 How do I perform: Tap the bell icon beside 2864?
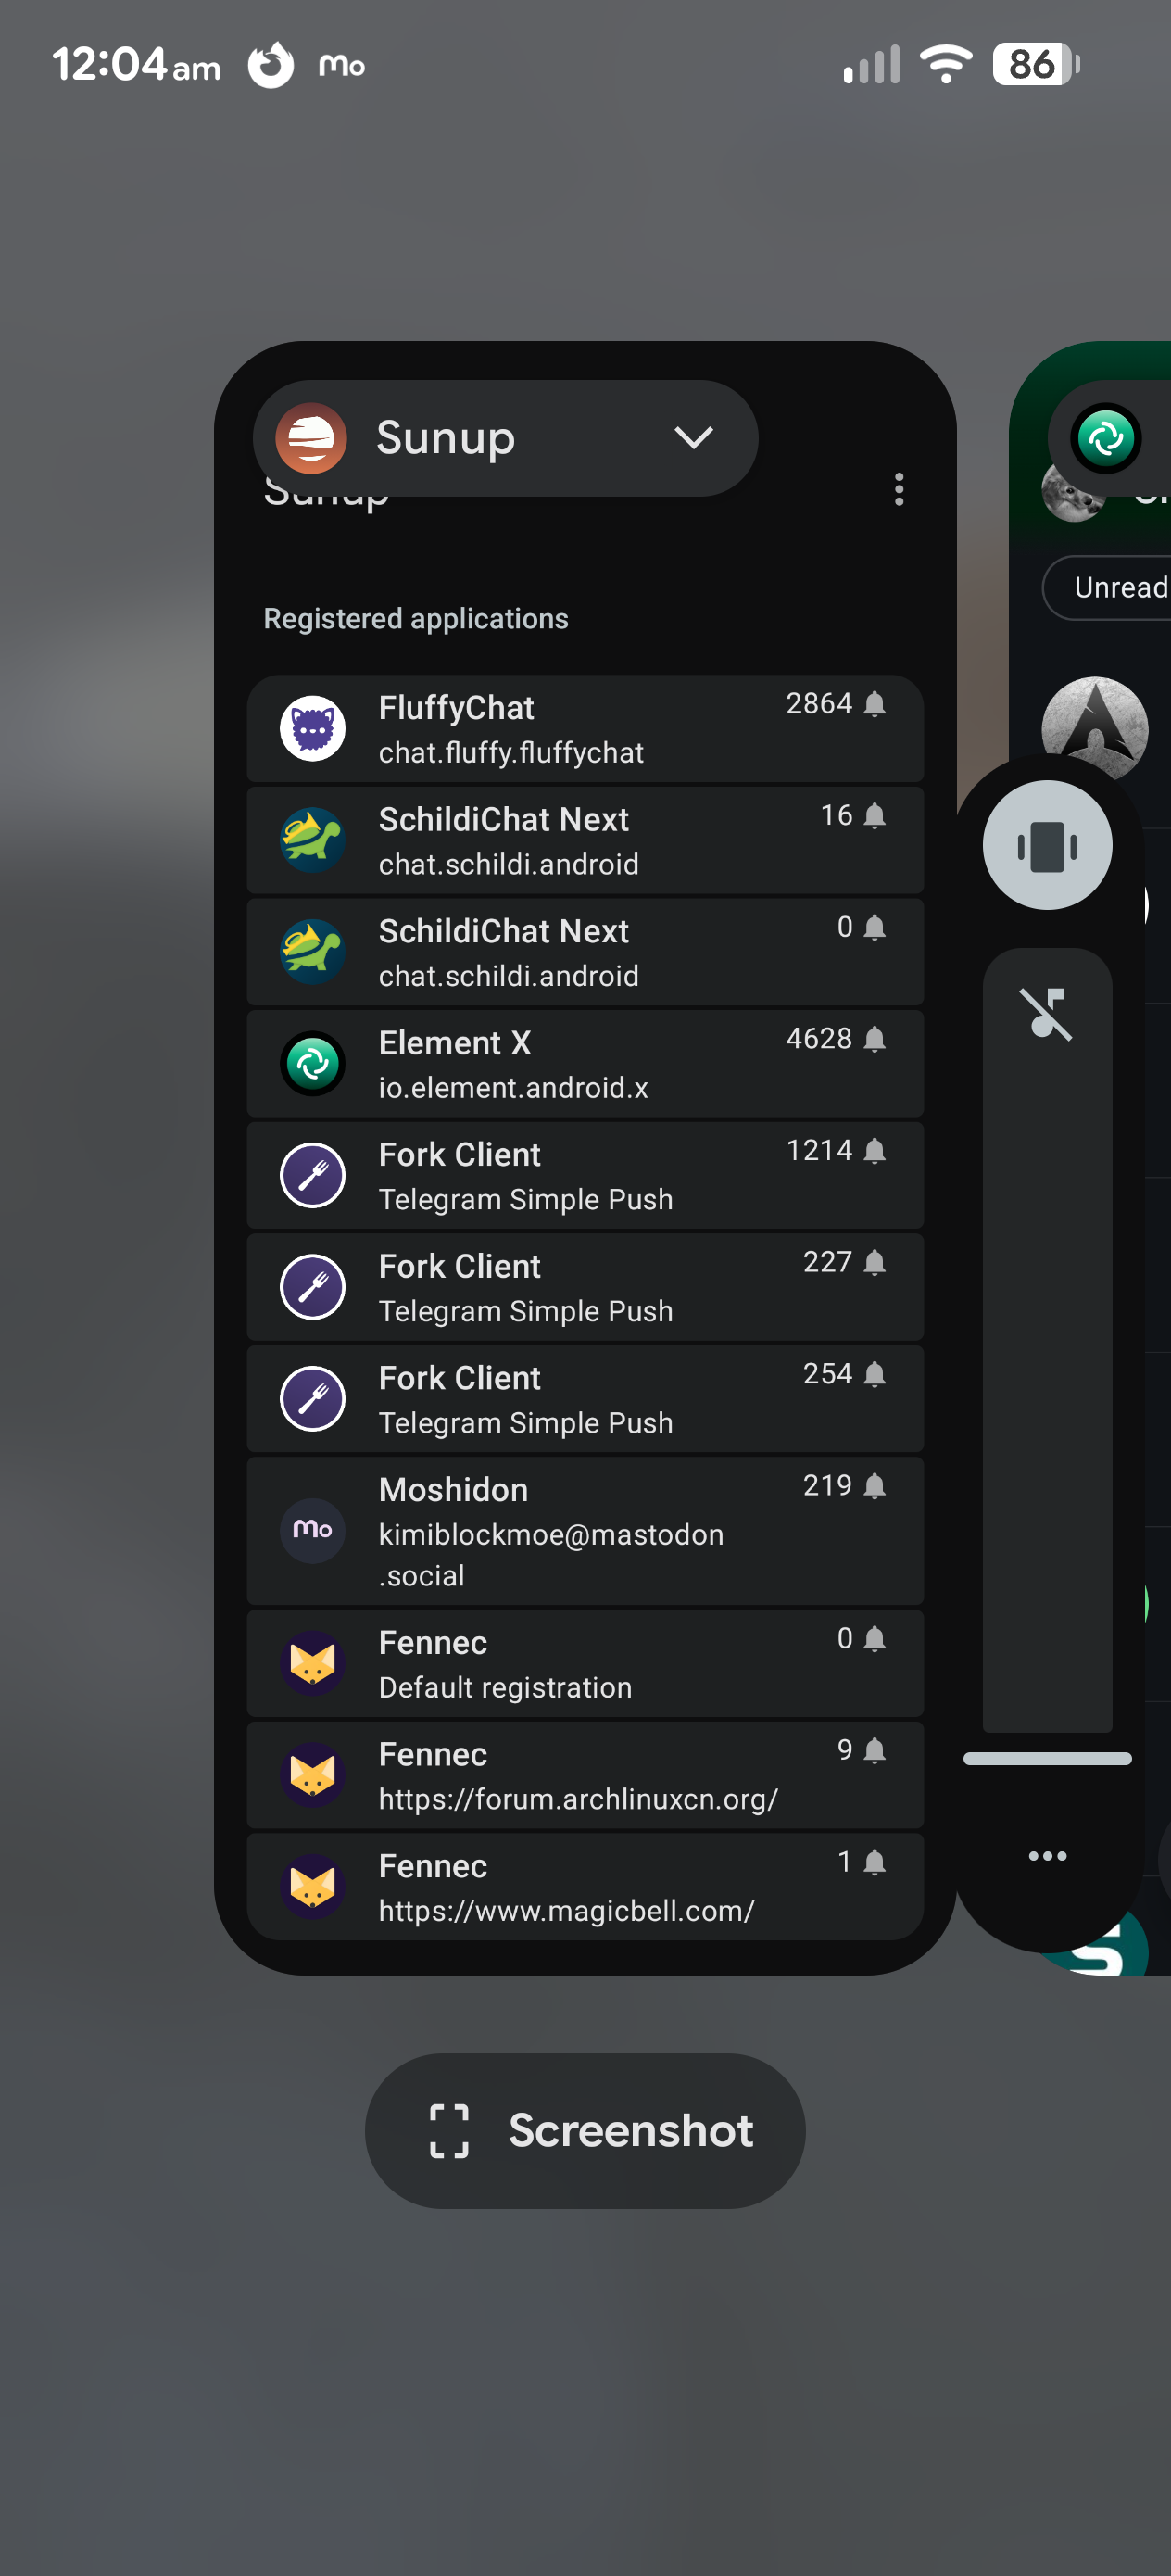point(874,704)
